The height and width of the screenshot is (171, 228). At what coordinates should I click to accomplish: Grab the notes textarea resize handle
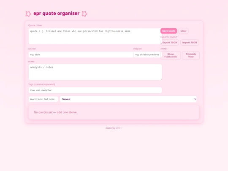161,79
